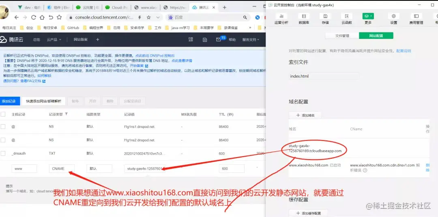Open the QR code icon in Tencent navbar
The height and width of the screenshot is (217, 438).
(x=191, y=40)
